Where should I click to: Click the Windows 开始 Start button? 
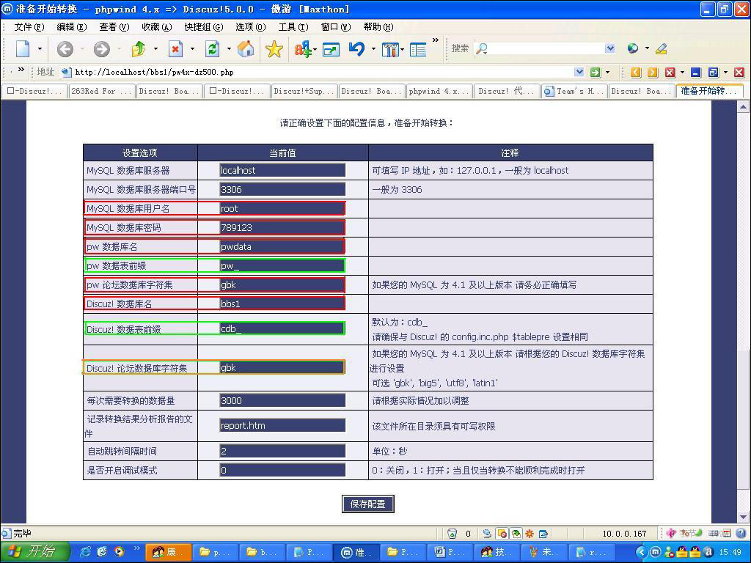[x=35, y=551]
